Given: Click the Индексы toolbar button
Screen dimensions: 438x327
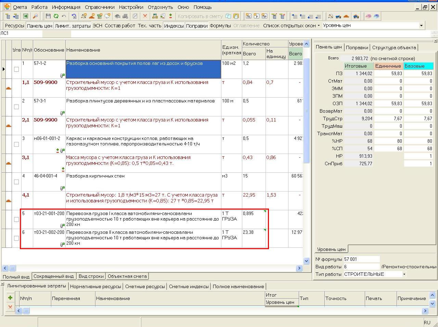Looking at the screenshot, I should coord(173,26).
